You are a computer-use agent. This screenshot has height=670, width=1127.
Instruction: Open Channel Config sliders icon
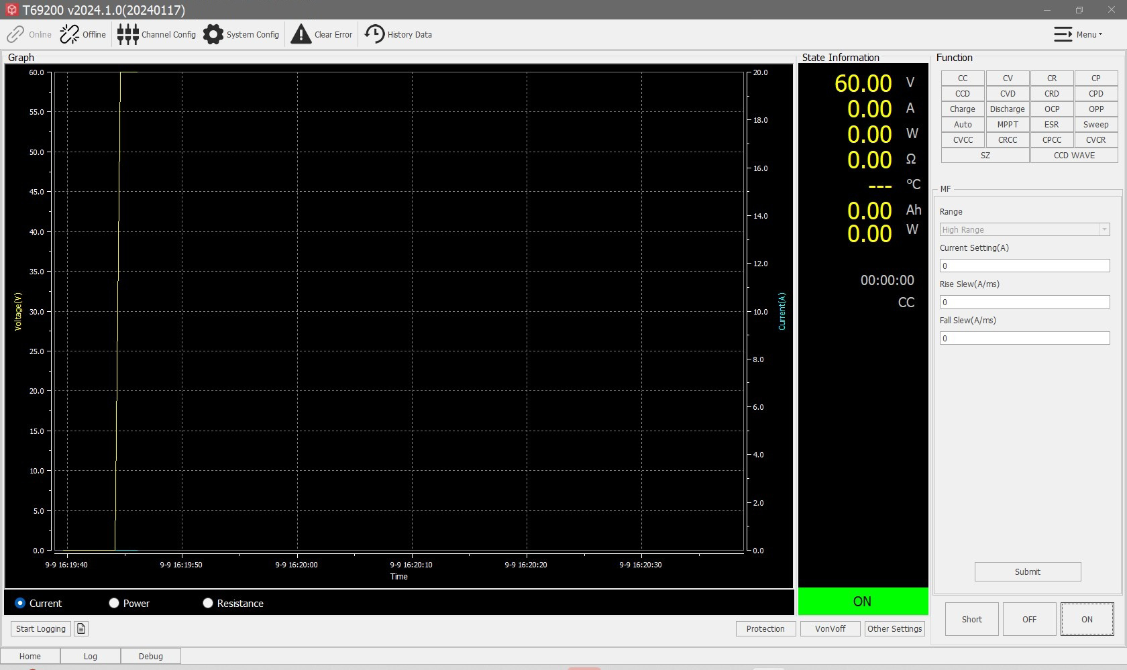click(127, 34)
